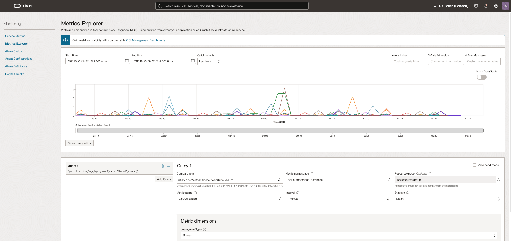Open Alarm Definitions page
511x241 pixels.
coord(16,66)
